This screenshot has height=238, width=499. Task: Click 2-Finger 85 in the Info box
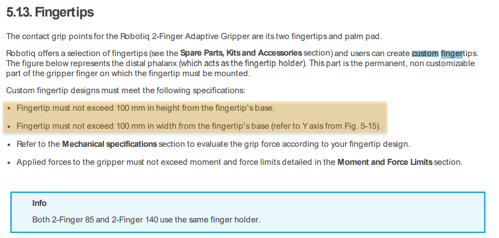(73, 219)
